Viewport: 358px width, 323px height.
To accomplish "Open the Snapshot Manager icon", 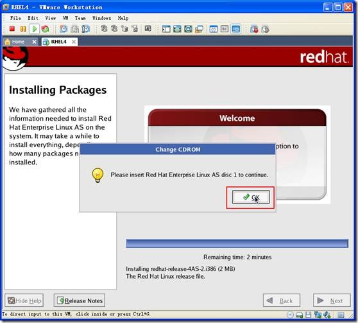I will pyautogui.click(x=85, y=29).
